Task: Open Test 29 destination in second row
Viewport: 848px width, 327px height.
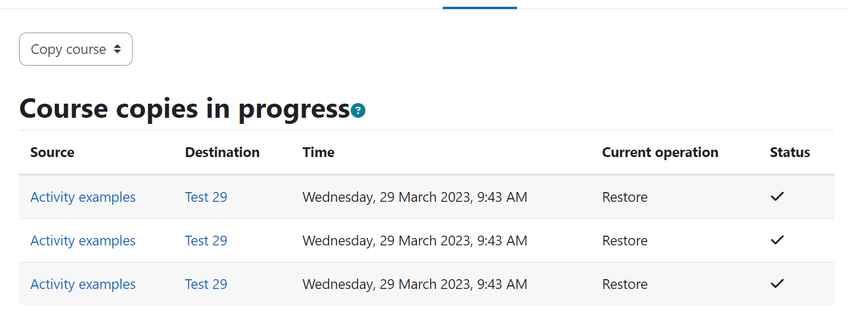Action: point(206,240)
